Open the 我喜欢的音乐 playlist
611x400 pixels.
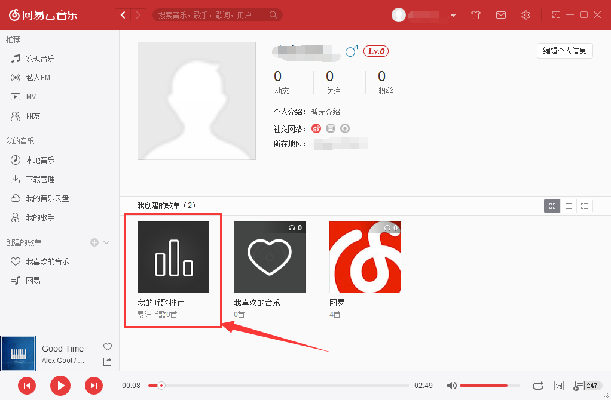(269, 257)
